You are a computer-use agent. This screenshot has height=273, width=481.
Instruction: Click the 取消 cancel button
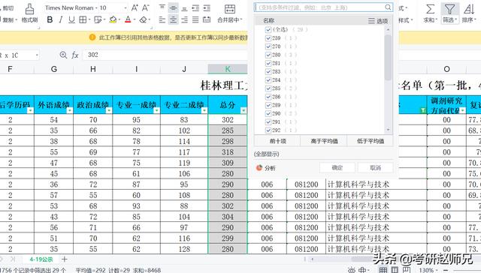pyautogui.click(x=375, y=168)
